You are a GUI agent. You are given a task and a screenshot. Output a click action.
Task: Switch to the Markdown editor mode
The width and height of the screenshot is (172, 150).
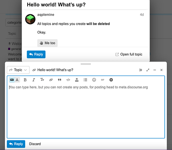12,80
